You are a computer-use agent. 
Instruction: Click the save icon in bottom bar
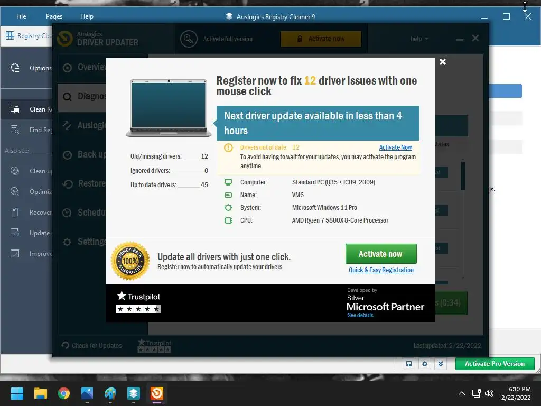[409, 364]
